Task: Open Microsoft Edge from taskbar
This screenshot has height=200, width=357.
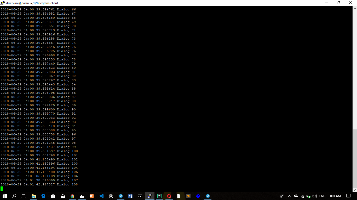Action: pos(43,196)
